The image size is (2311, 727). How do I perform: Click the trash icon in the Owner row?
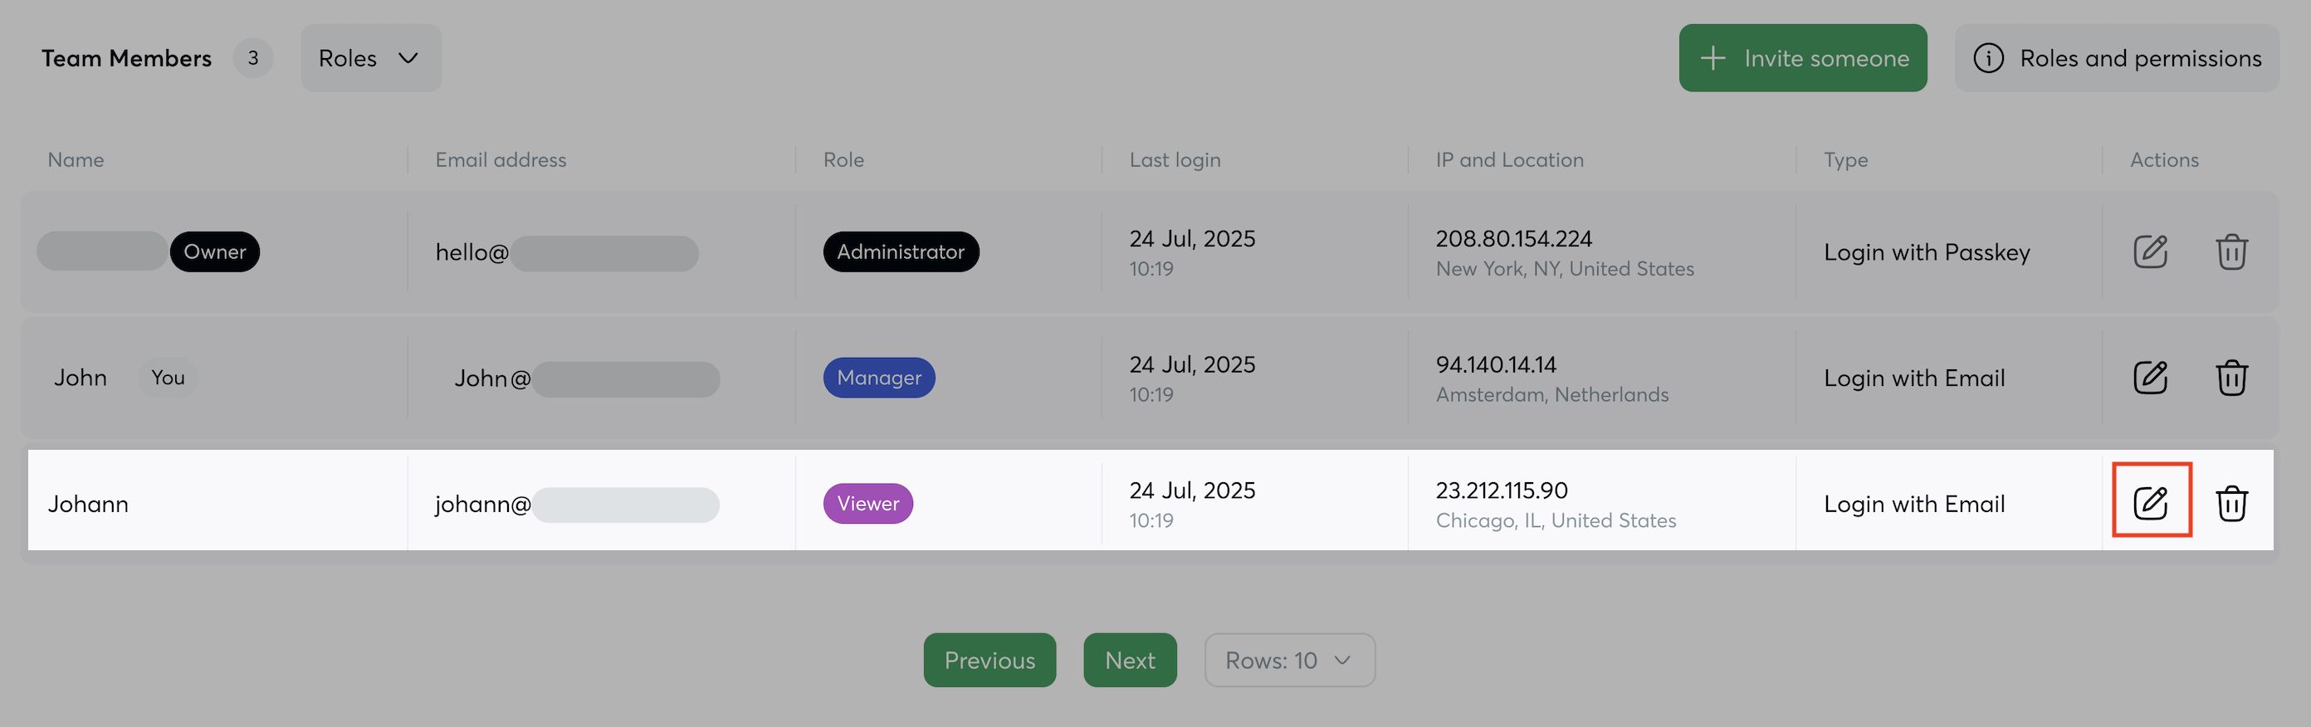point(2231,252)
